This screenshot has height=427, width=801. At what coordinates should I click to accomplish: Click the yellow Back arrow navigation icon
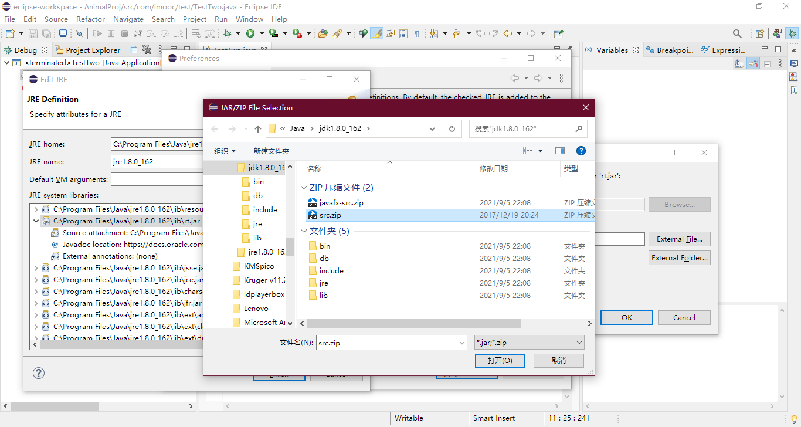point(508,34)
